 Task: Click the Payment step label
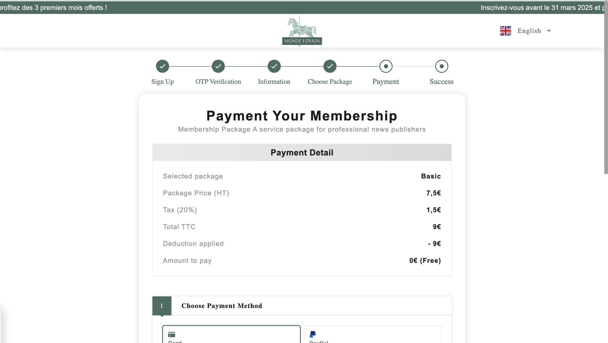(386, 82)
